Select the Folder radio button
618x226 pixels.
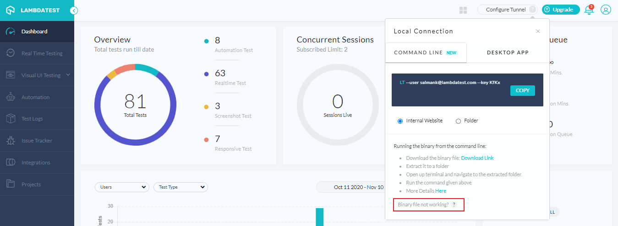click(x=458, y=121)
